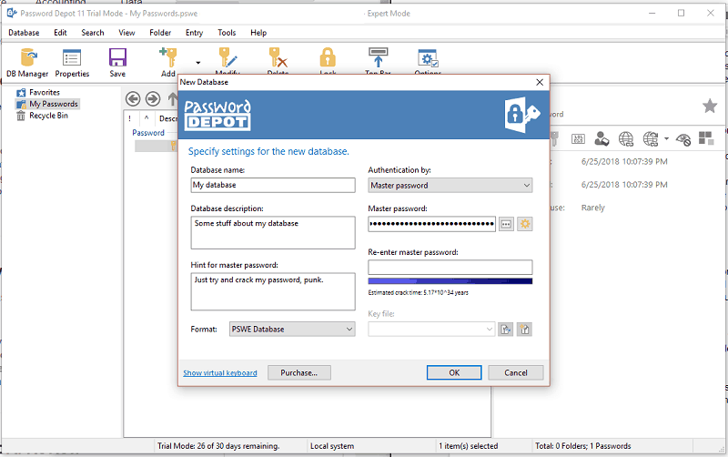Click the Hint for master password box
Image resolution: width=728 pixels, height=457 pixels.
tap(273, 291)
